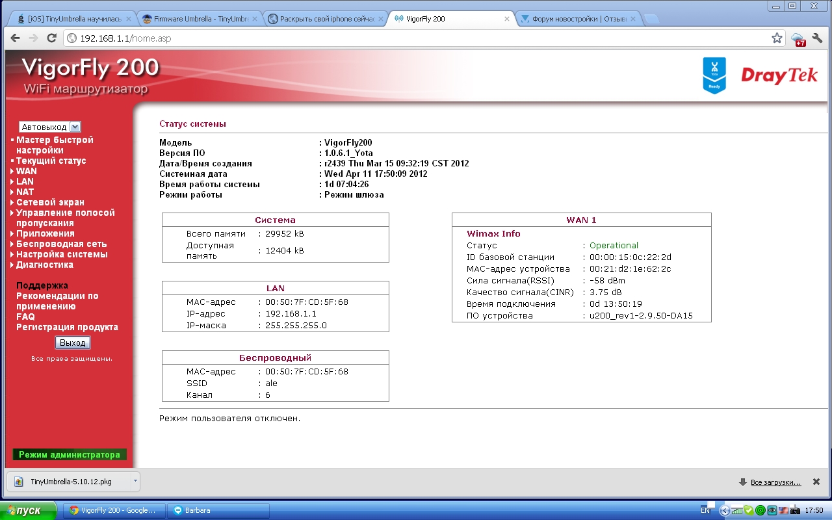Click the signal strength tray icon
The image size is (832, 520).
coord(737,510)
